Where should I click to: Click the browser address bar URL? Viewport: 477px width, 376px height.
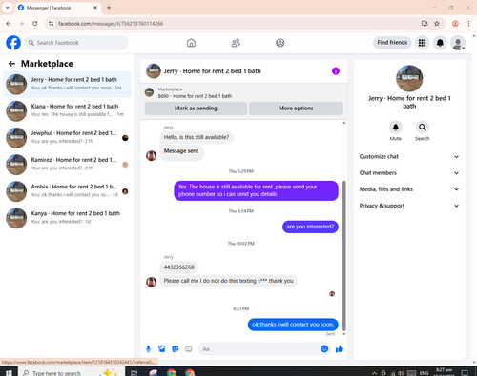(x=111, y=24)
